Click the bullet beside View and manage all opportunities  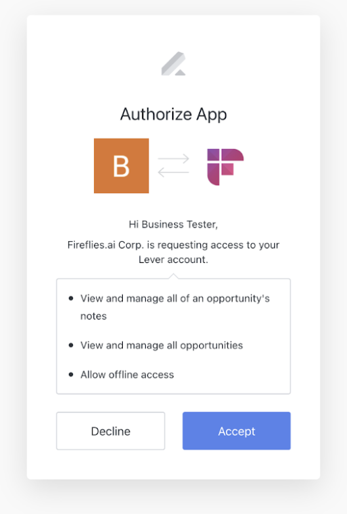tap(71, 345)
